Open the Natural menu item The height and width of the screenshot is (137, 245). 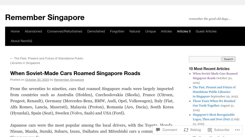[135, 31]
